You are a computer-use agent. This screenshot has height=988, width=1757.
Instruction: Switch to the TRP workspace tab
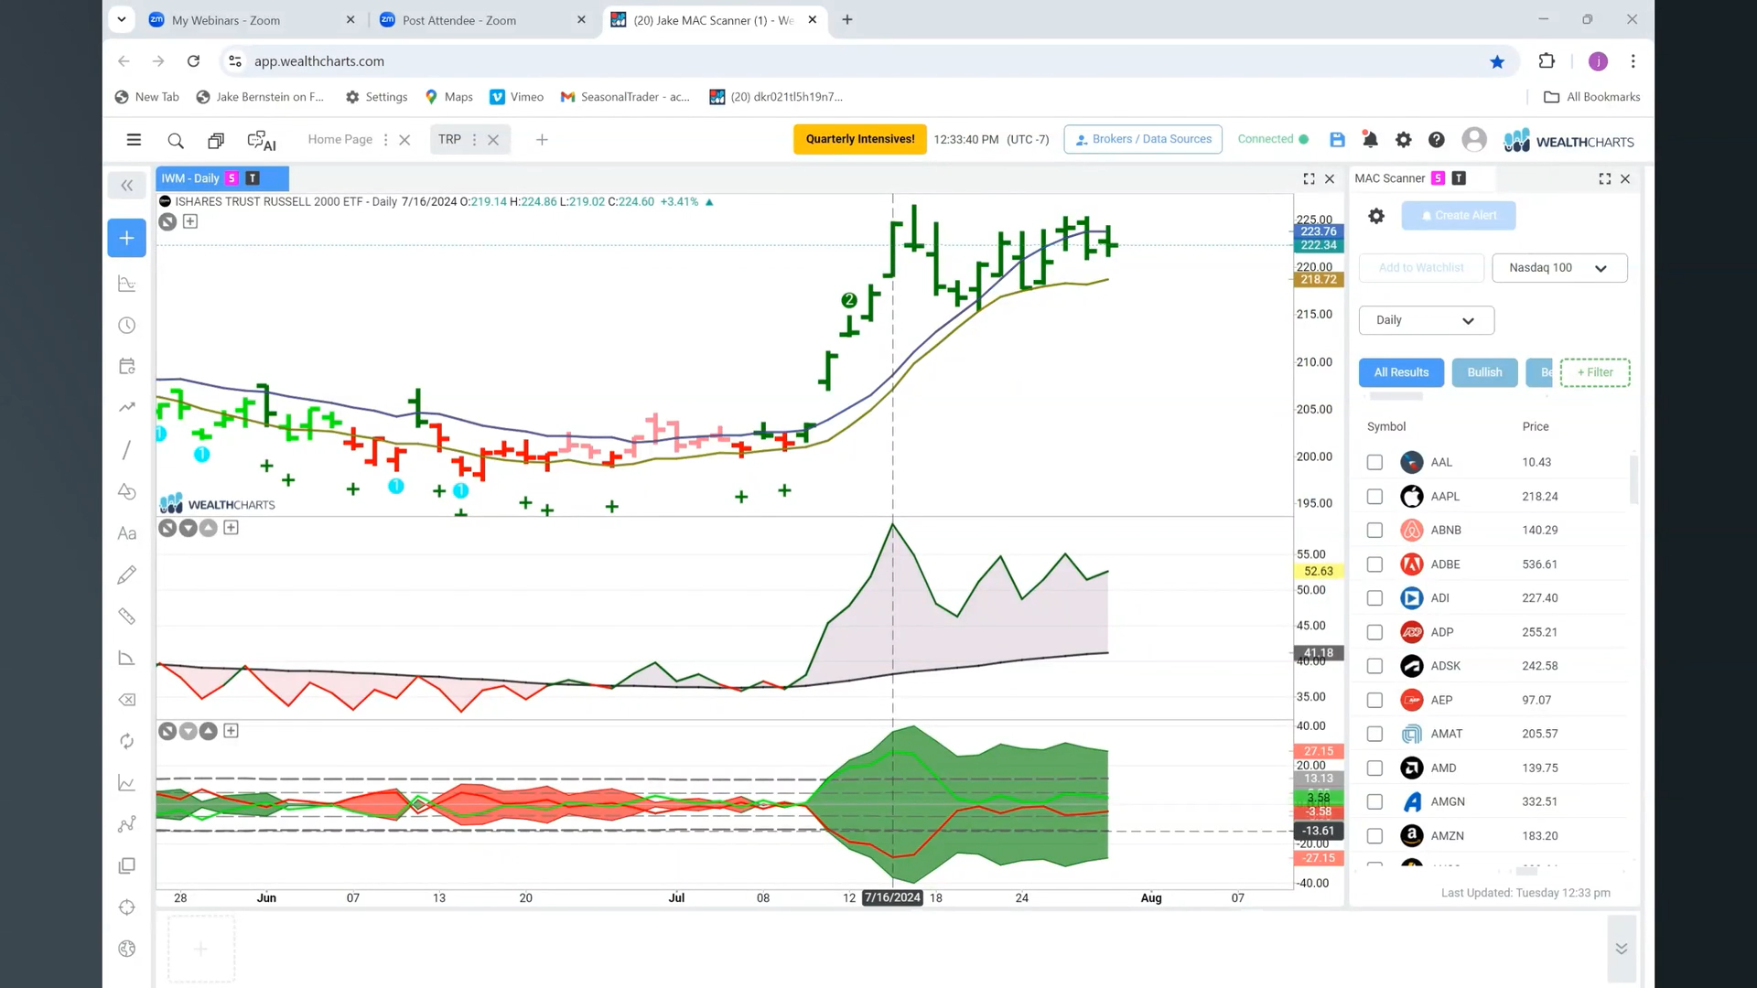[449, 139]
